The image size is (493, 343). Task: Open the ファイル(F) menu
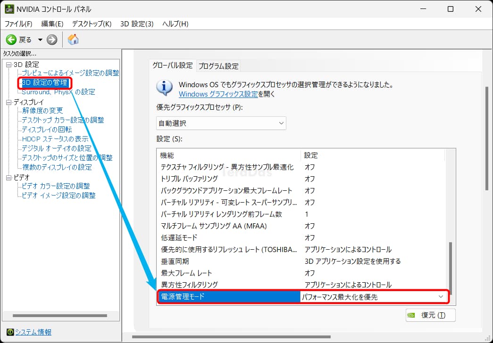18,24
